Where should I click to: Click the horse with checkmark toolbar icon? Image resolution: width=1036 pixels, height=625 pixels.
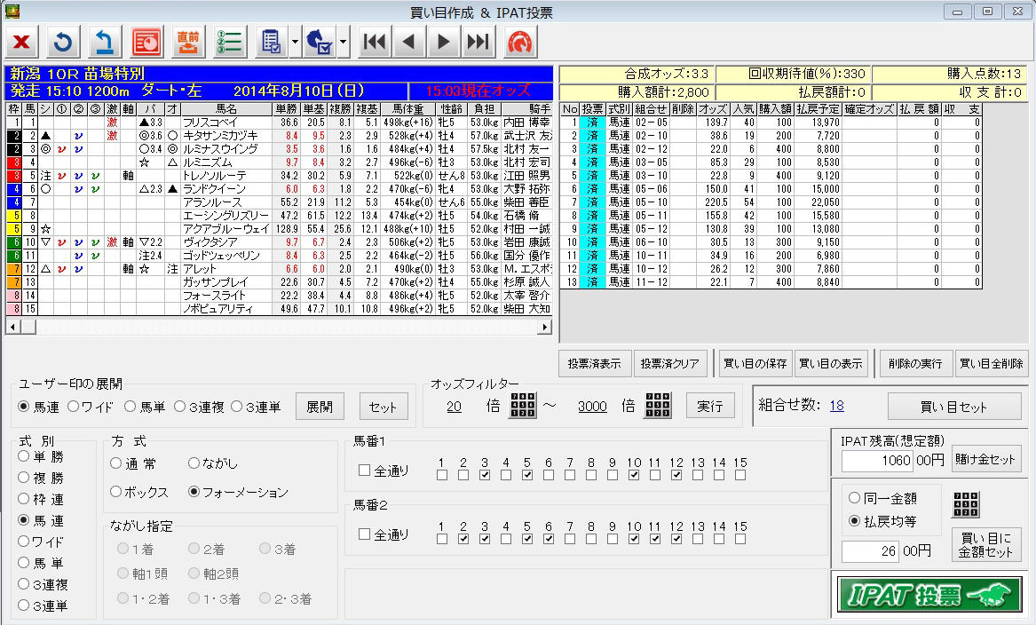tap(320, 43)
